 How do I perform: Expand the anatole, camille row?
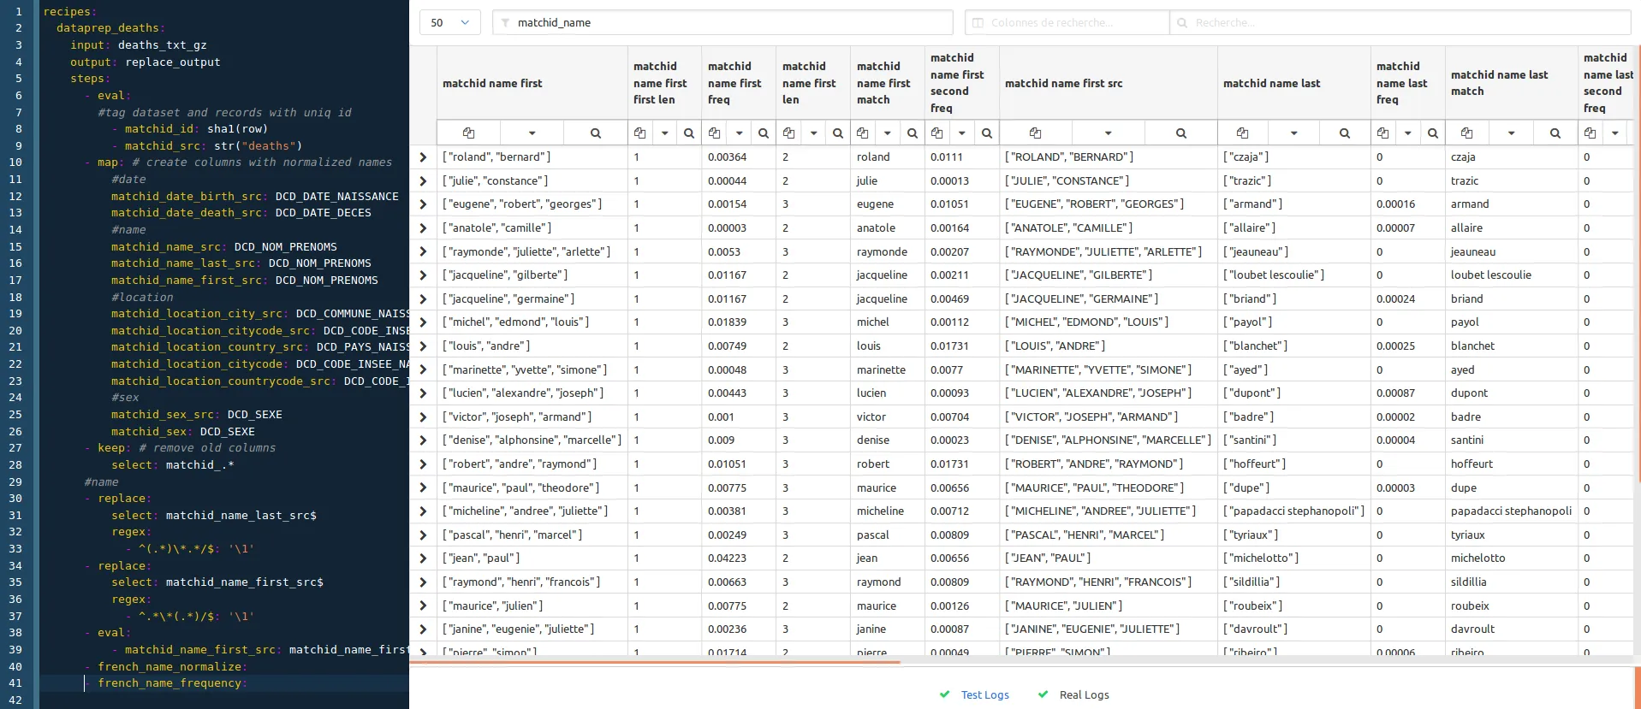point(423,228)
